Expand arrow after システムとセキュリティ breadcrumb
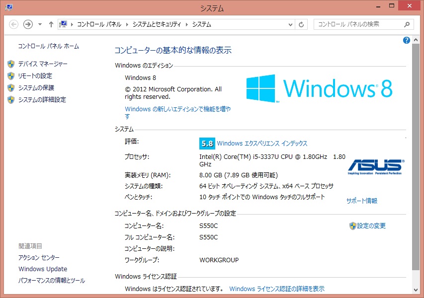The width and height of the screenshot is (424, 298). pos(186,25)
